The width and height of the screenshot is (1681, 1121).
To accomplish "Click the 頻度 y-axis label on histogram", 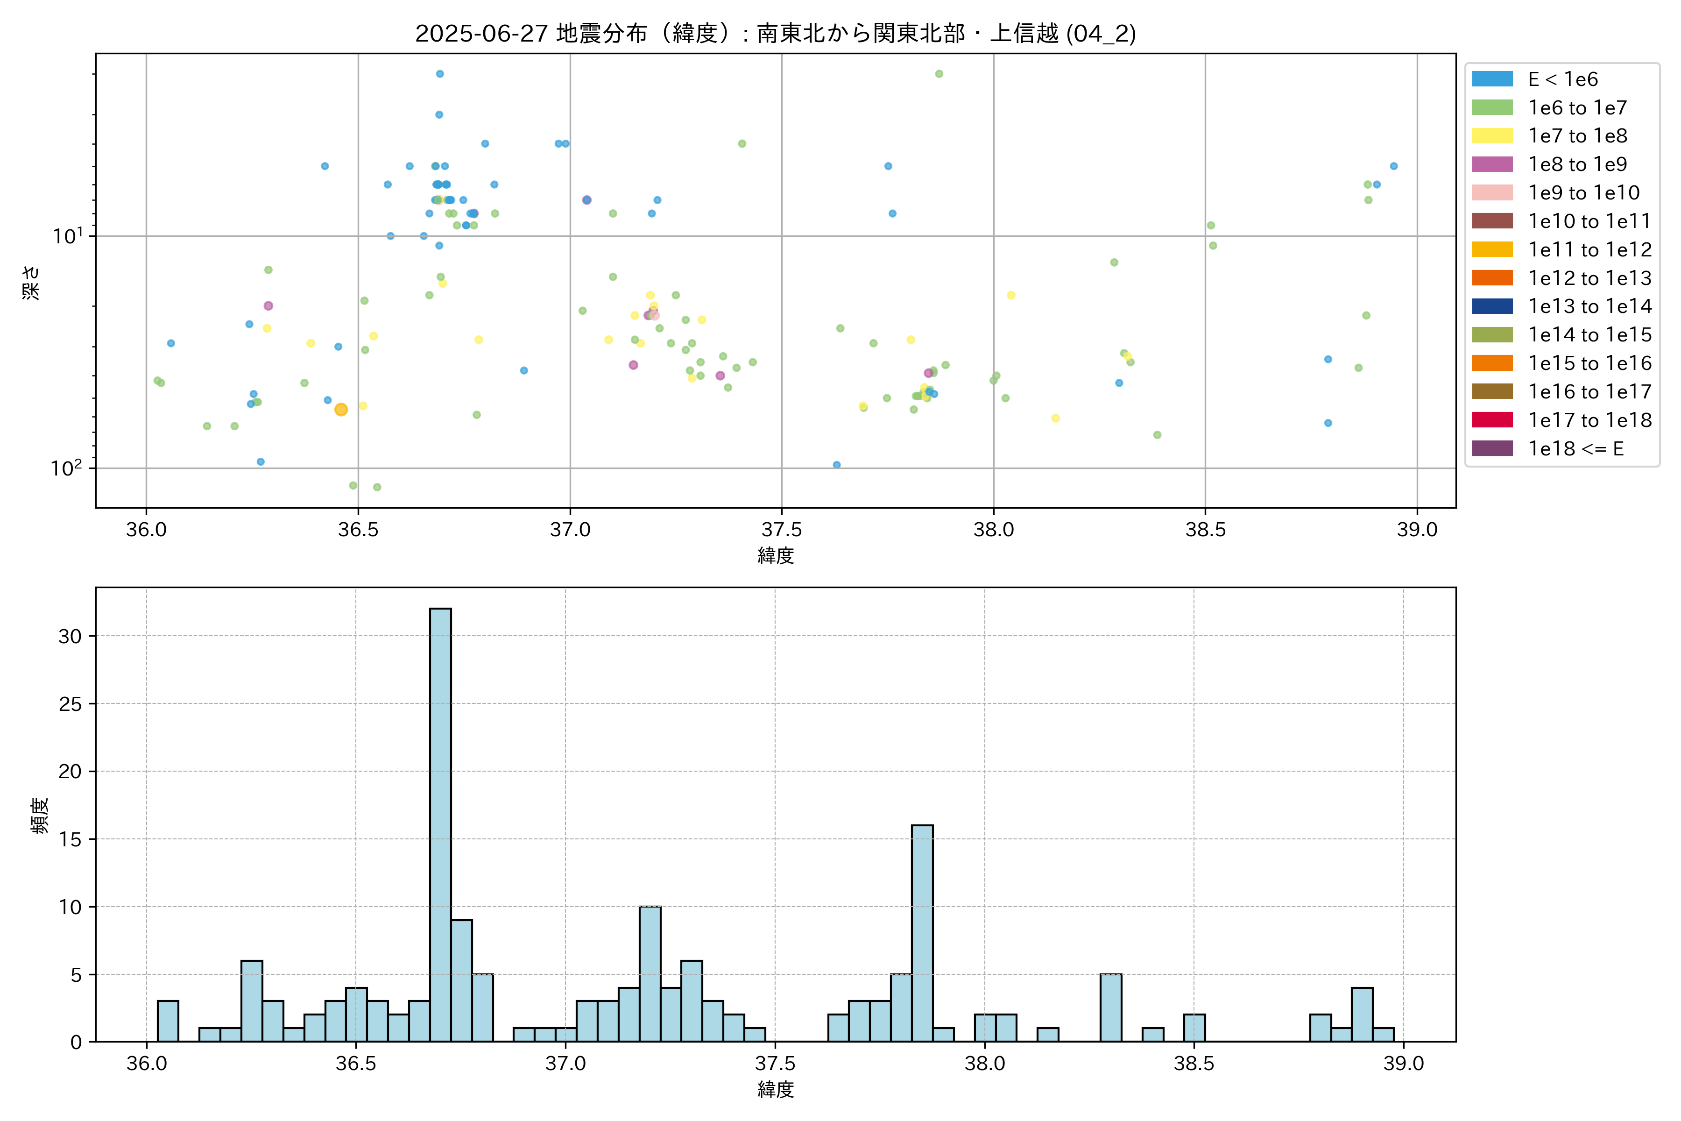I will [40, 815].
